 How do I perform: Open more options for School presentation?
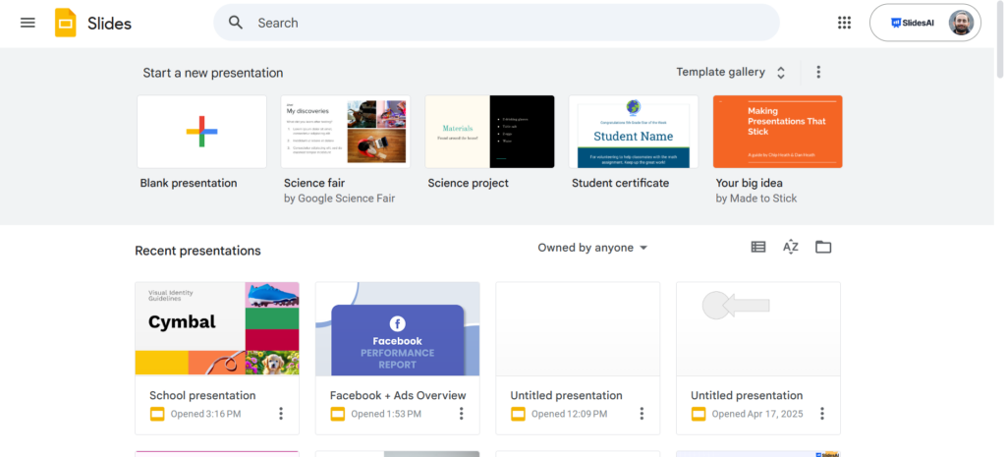pyautogui.click(x=281, y=414)
